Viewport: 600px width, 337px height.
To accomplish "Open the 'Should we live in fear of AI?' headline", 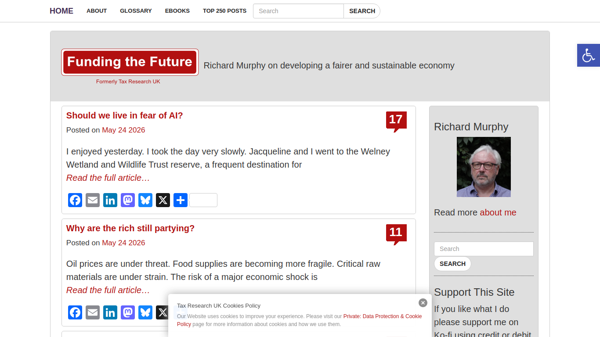I will (x=124, y=115).
